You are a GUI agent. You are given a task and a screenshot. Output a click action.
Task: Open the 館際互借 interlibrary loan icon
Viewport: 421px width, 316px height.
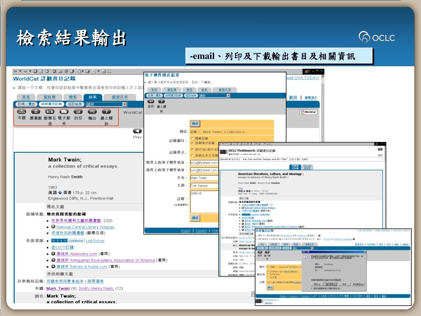[50, 112]
